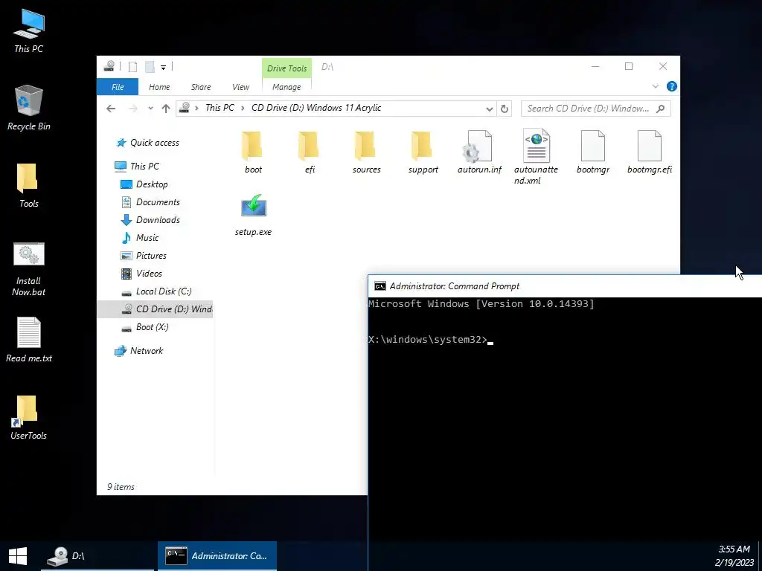Screen dimensions: 762x571
Task: Select the autorun.inf file
Action: click(479, 152)
